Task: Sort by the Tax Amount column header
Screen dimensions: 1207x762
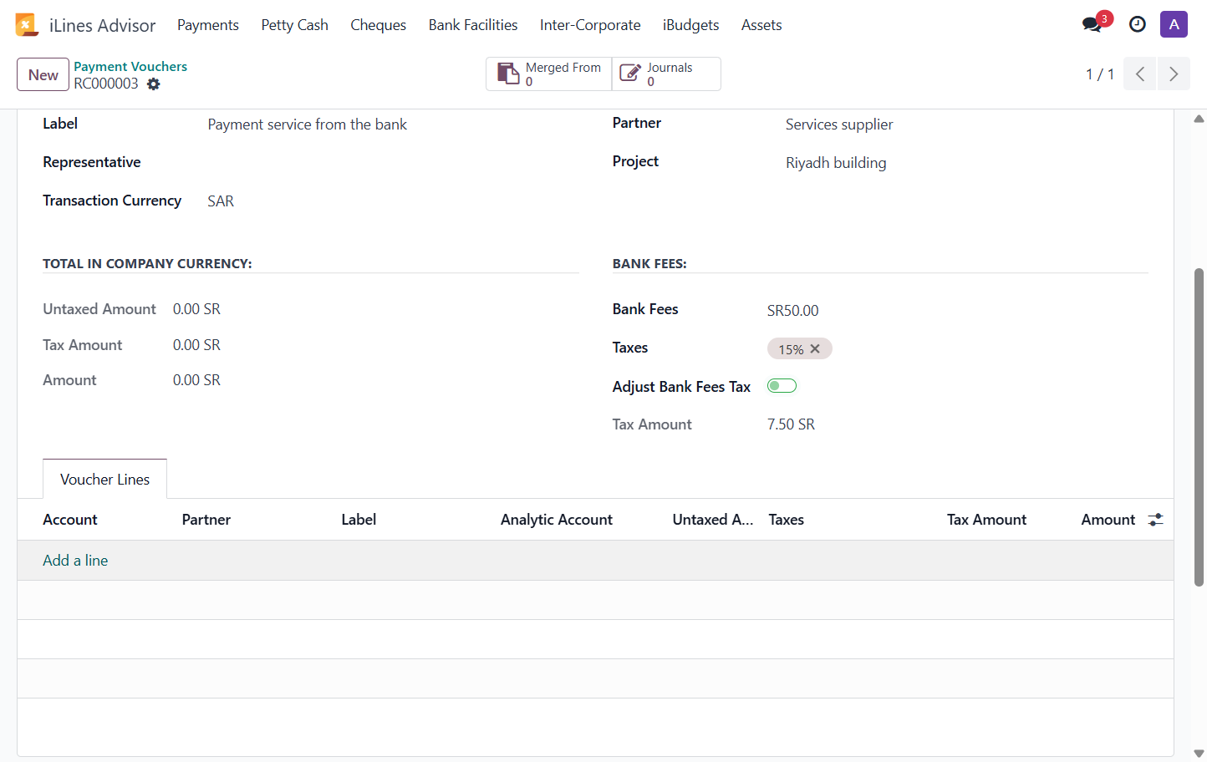Action: pos(986,520)
